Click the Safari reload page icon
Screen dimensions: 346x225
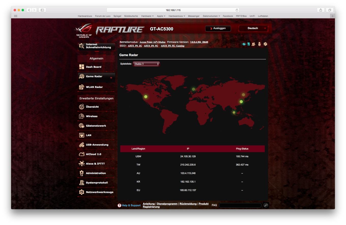[237, 10]
